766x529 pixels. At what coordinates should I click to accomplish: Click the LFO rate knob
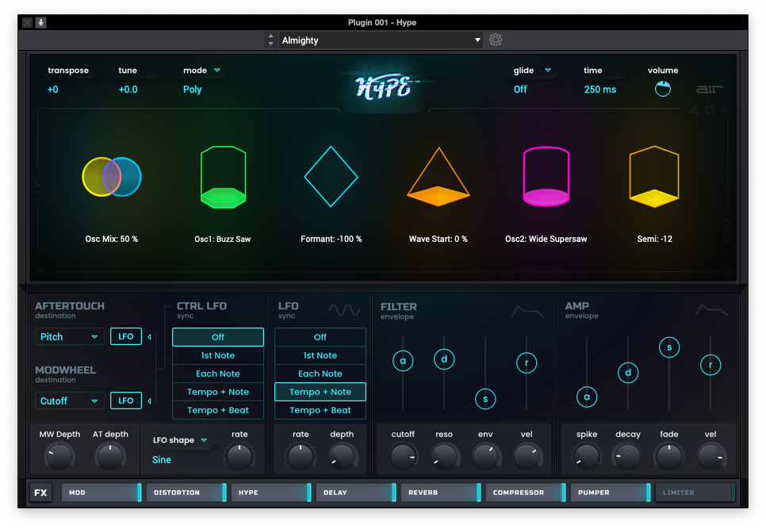pos(301,456)
